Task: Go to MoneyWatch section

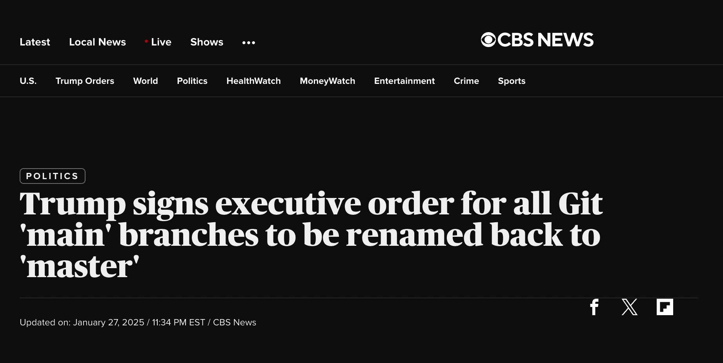Action: click(327, 81)
